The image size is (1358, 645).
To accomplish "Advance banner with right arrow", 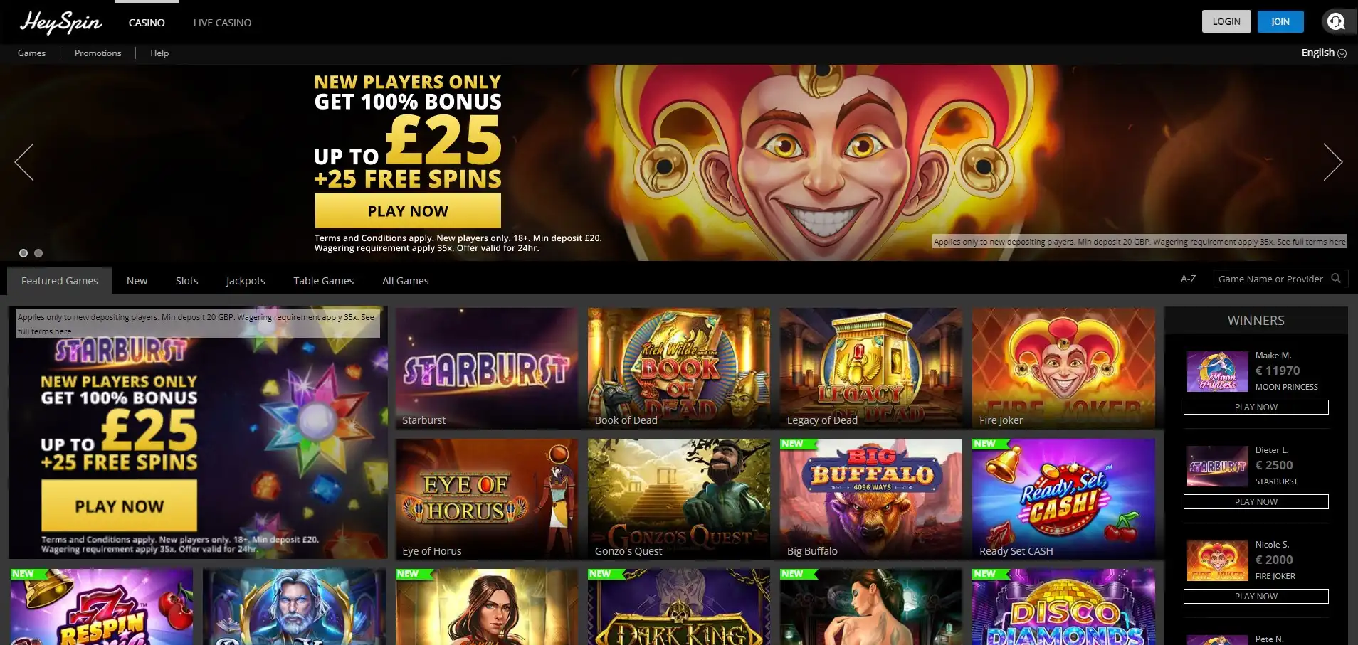I will (x=1332, y=162).
